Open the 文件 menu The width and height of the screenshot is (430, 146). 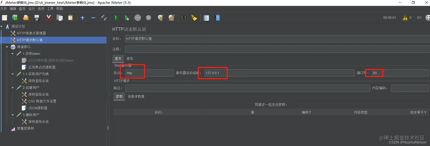[3, 9]
